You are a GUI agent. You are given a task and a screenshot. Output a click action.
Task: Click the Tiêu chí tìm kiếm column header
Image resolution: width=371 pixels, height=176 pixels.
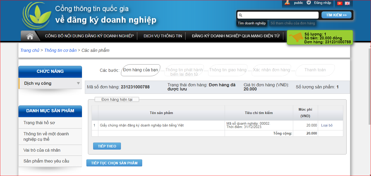coord(259,113)
